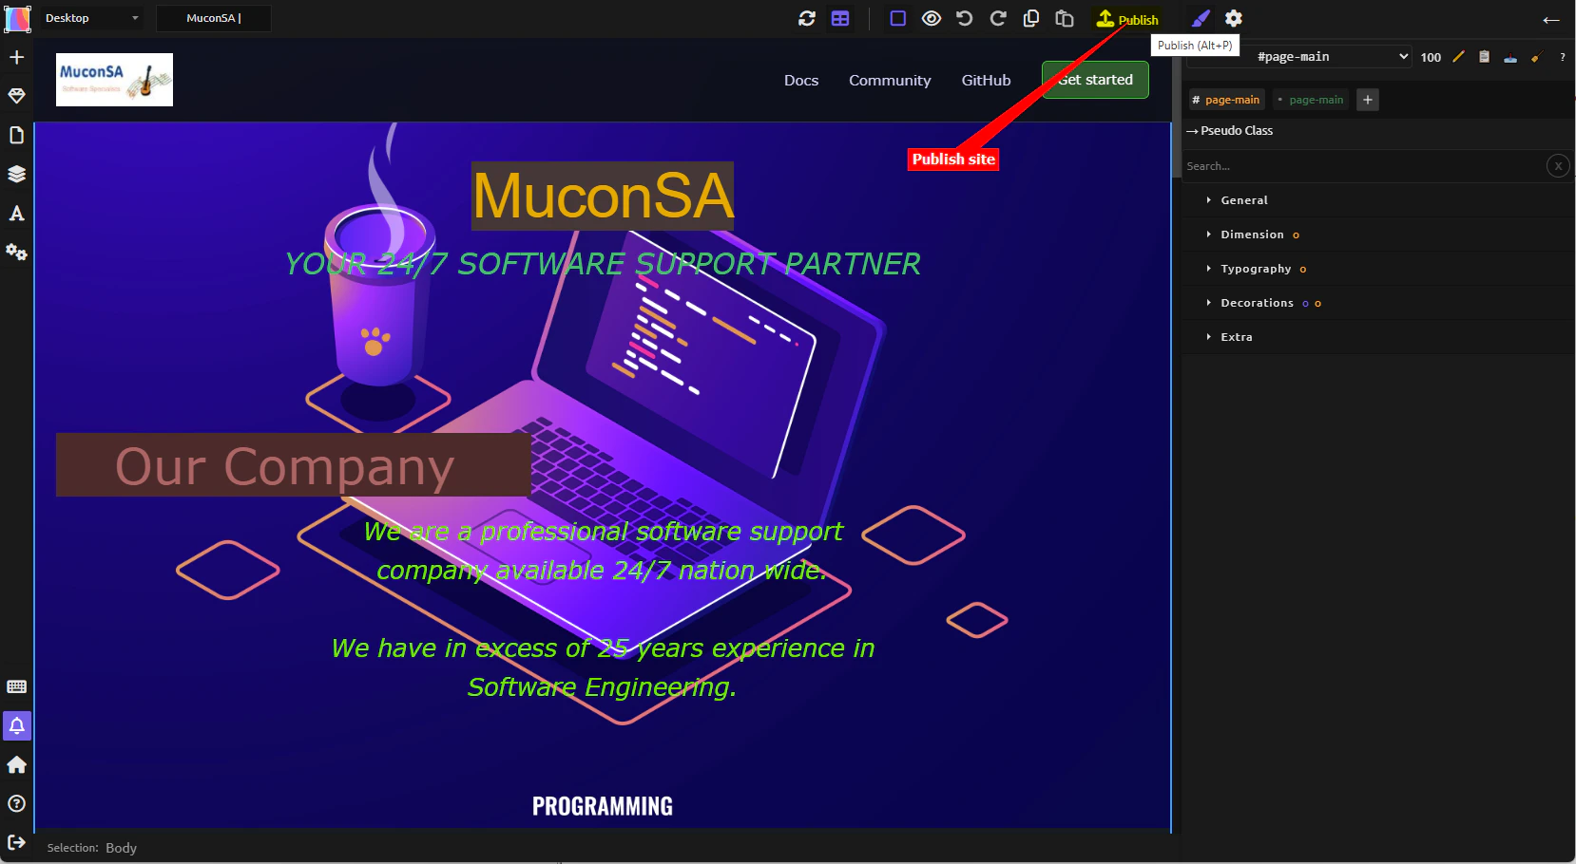Expand the Typography section

pos(1256,269)
